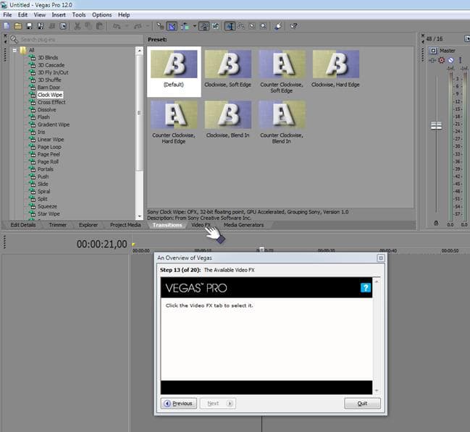
Task: Choose the Clockwise, Soft Edge preset
Action: [x=228, y=68]
